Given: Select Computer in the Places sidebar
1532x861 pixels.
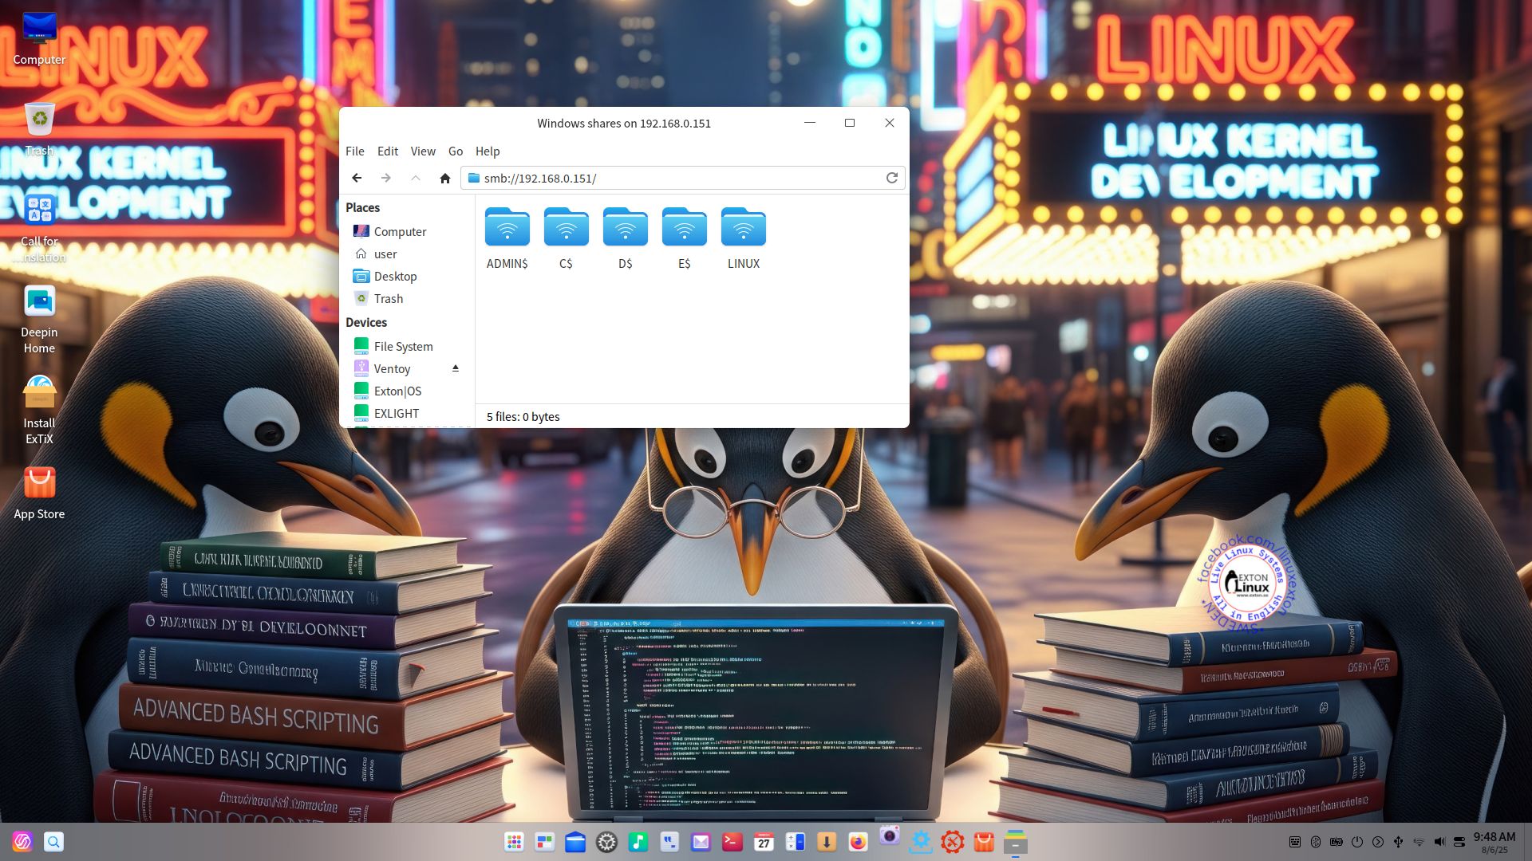Looking at the screenshot, I should [x=407, y=231].
